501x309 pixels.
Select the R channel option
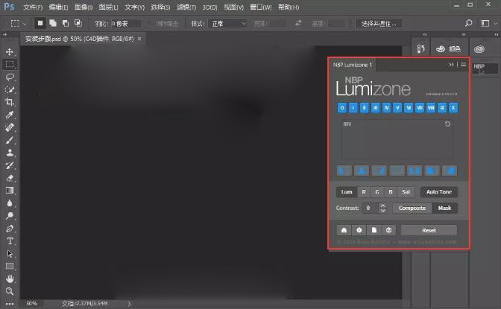pyautogui.click(x=364, y=192)
